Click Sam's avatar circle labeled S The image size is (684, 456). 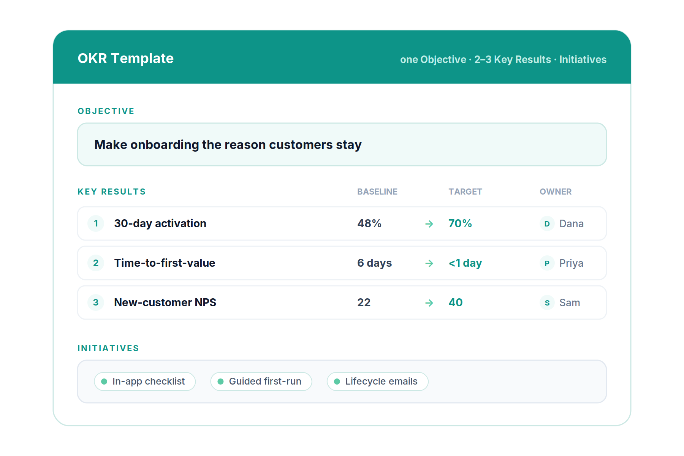coord(547,302)
